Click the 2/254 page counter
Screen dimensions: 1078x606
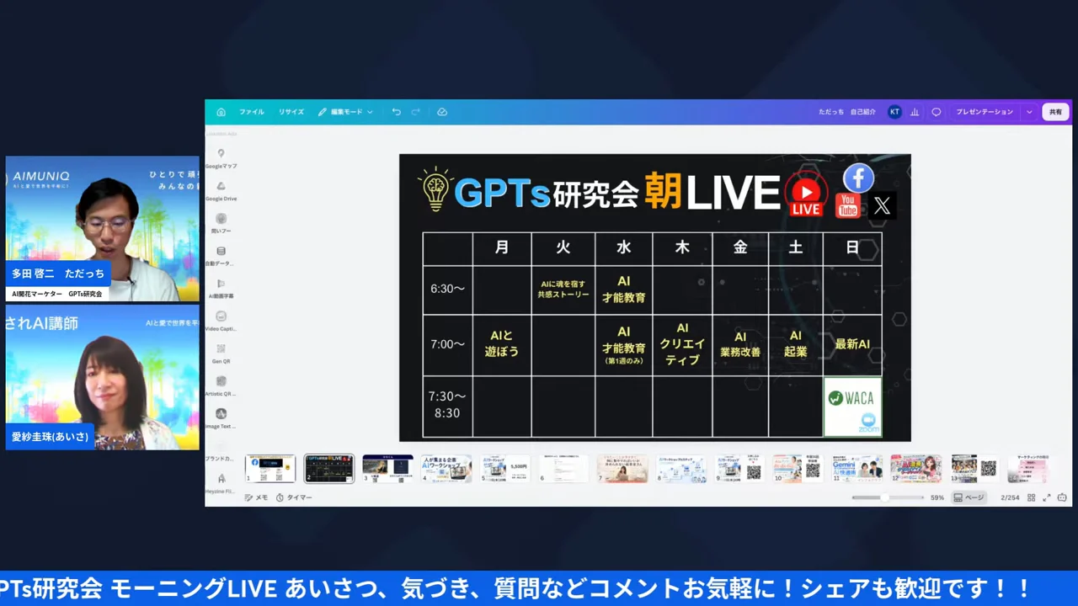tap(1010, 497)
